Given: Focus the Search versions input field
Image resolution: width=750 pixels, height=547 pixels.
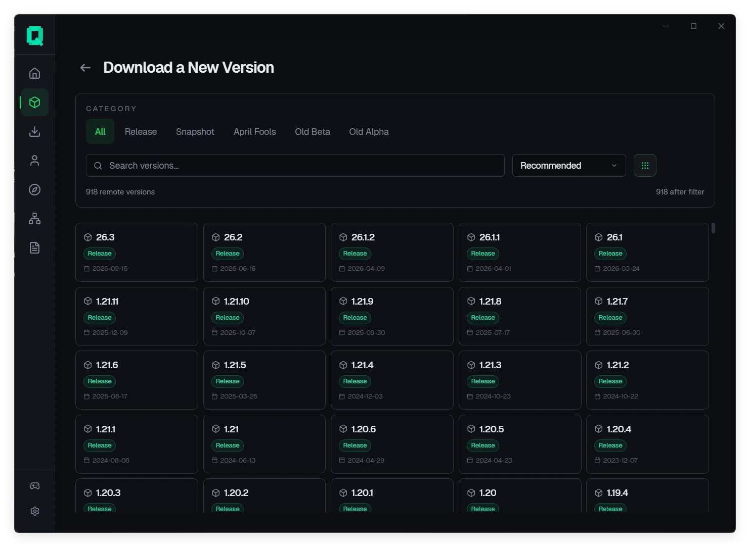Looking at the screenshot, I should (295, 166).
